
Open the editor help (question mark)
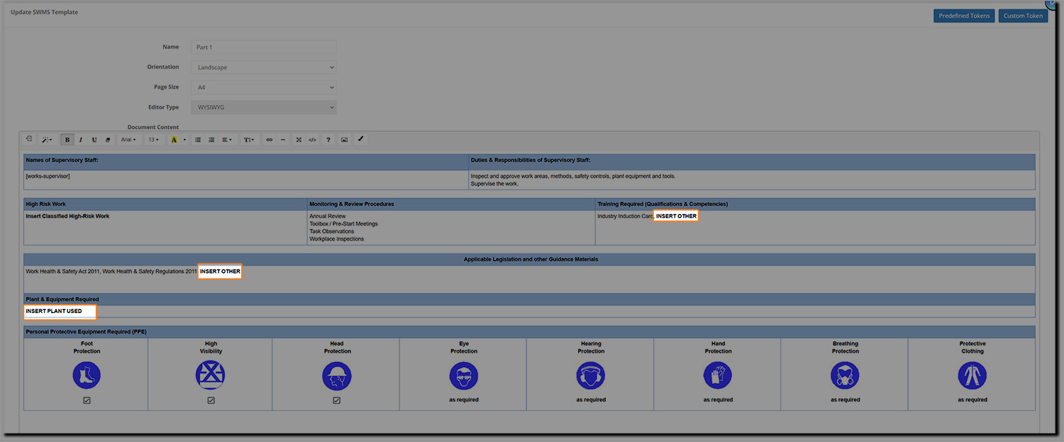click(x=328, y=140)
